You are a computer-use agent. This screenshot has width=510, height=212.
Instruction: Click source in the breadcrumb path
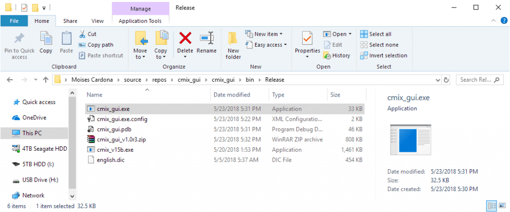132,80
